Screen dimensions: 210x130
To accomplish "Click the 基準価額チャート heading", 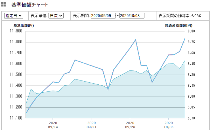I will point(30,5).
